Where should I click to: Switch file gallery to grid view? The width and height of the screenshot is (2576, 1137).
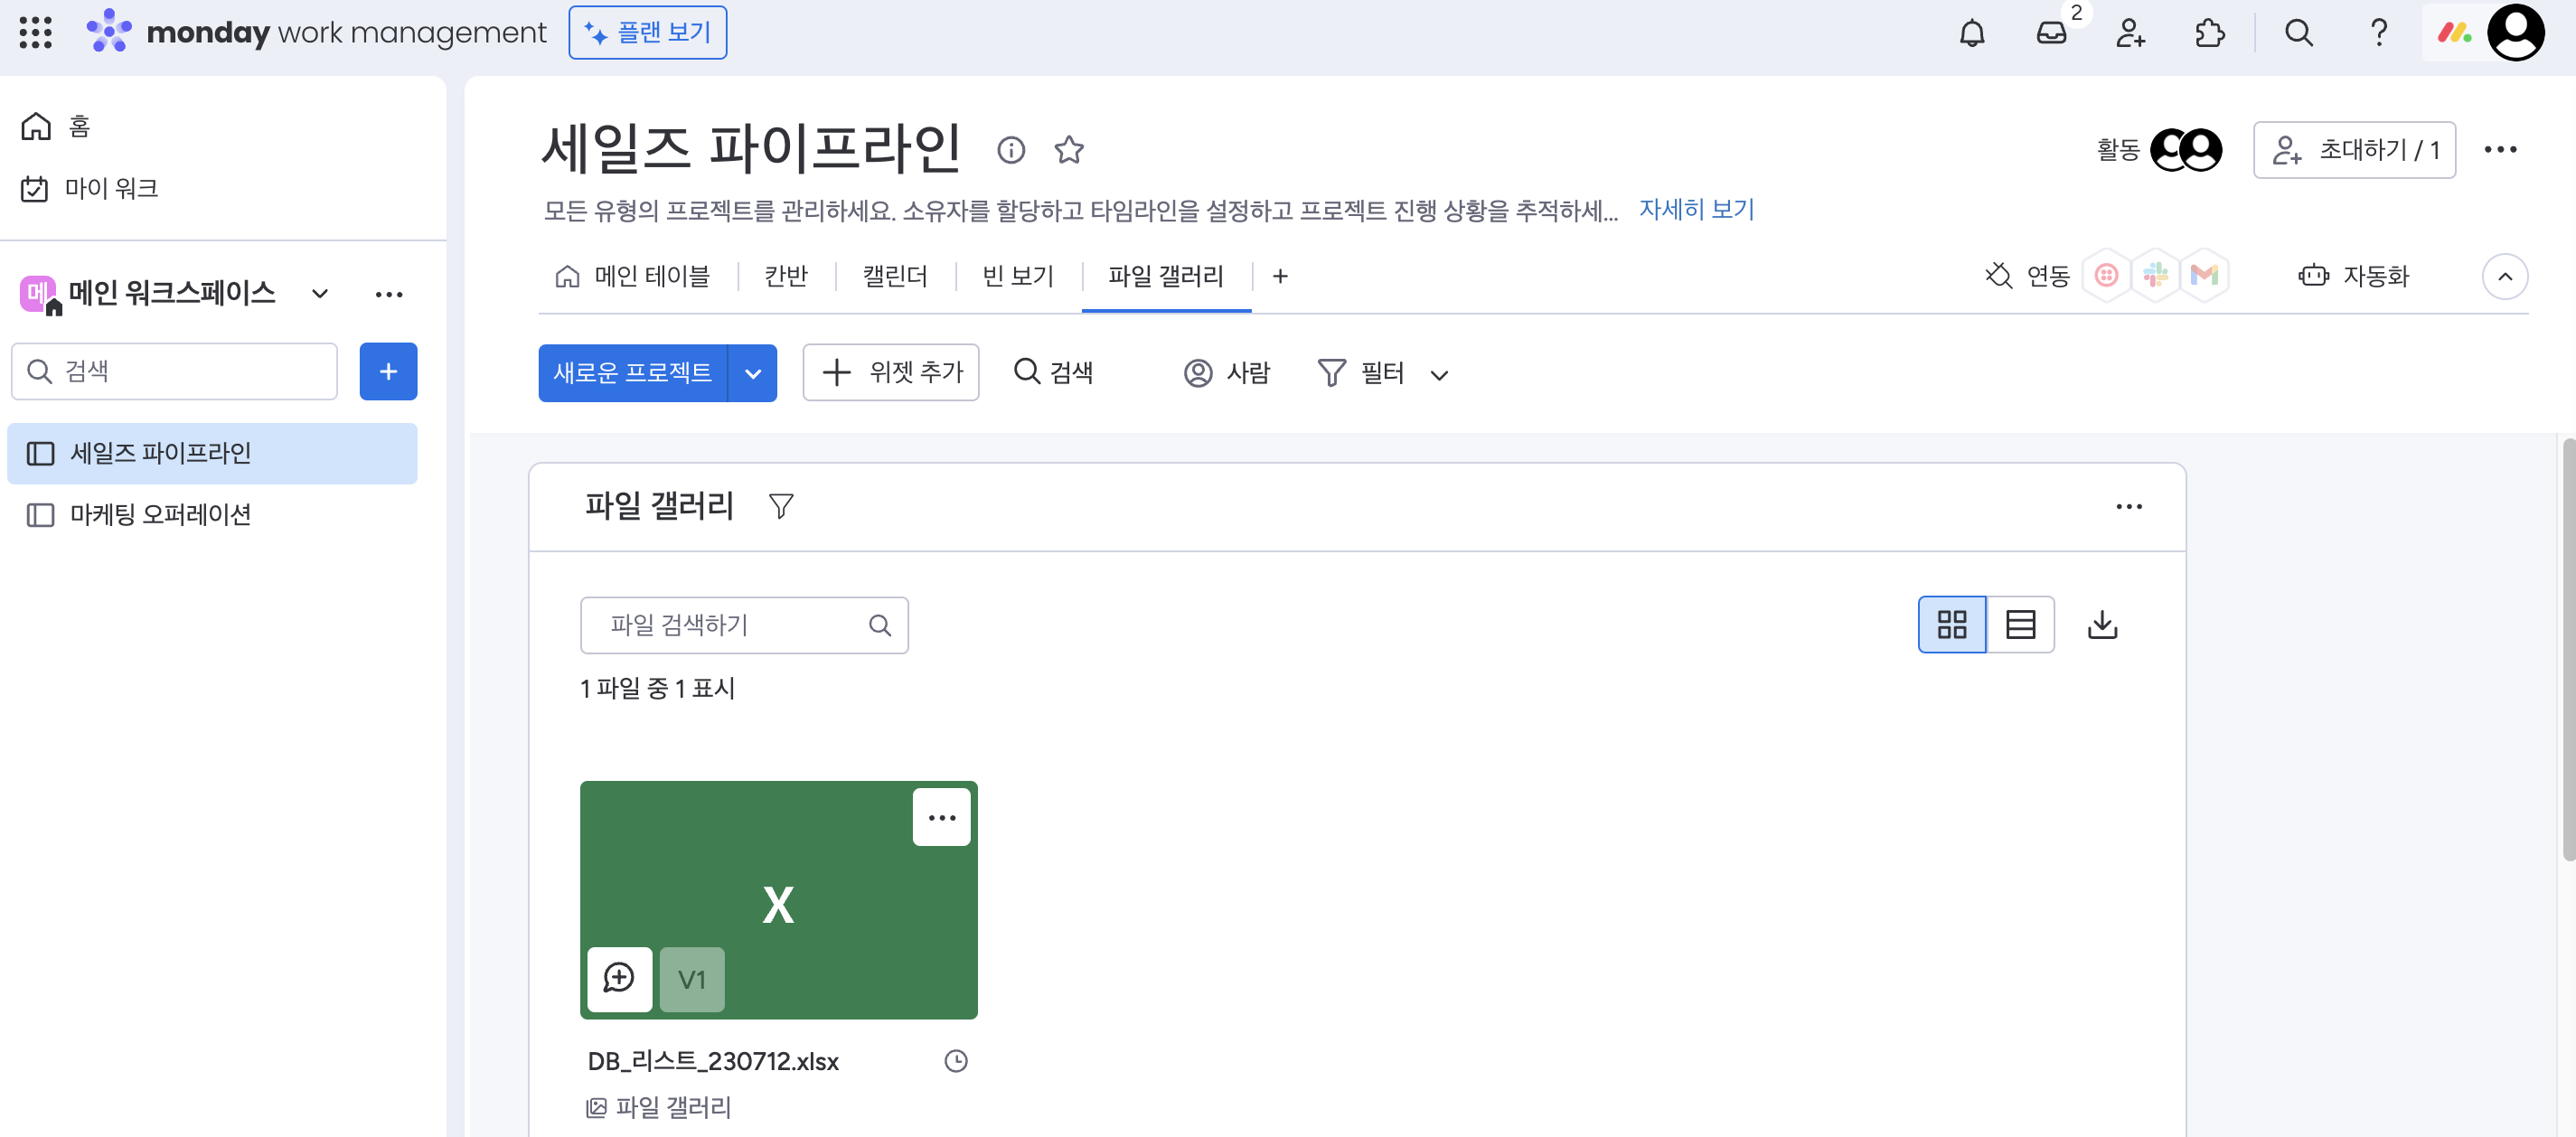1951,625
